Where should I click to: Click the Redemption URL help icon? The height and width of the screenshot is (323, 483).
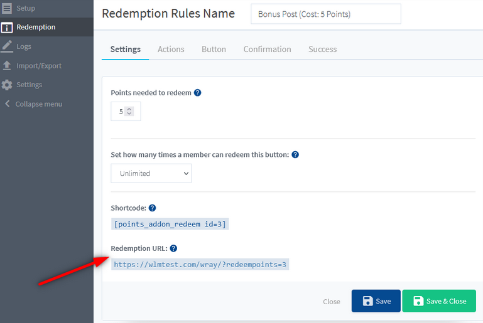173,248
